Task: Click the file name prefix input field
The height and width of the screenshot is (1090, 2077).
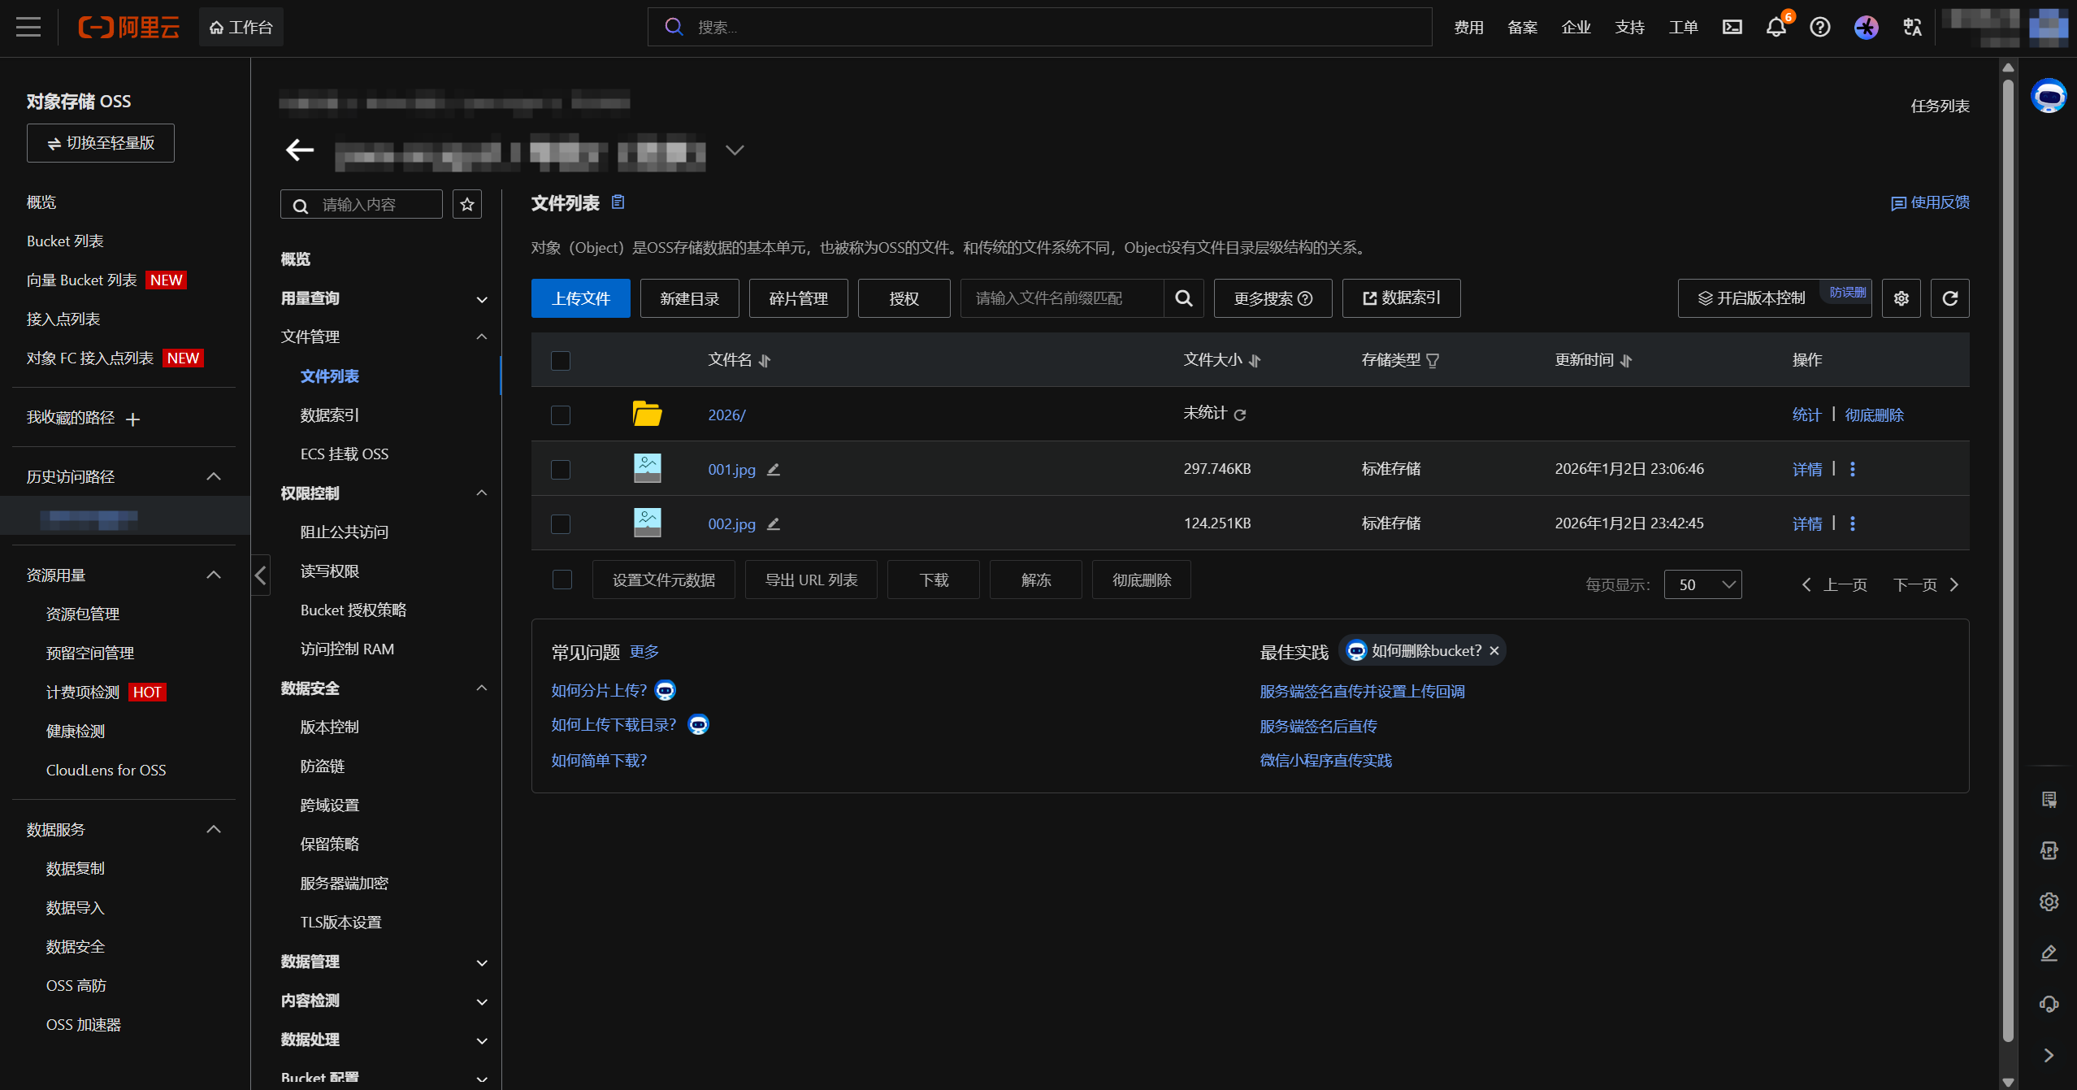Action: tap(1060, 298)
